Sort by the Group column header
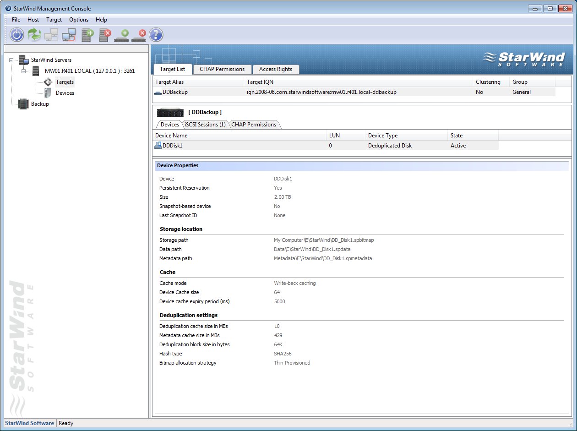The image size is (577, 431). (x=532, y=82)
